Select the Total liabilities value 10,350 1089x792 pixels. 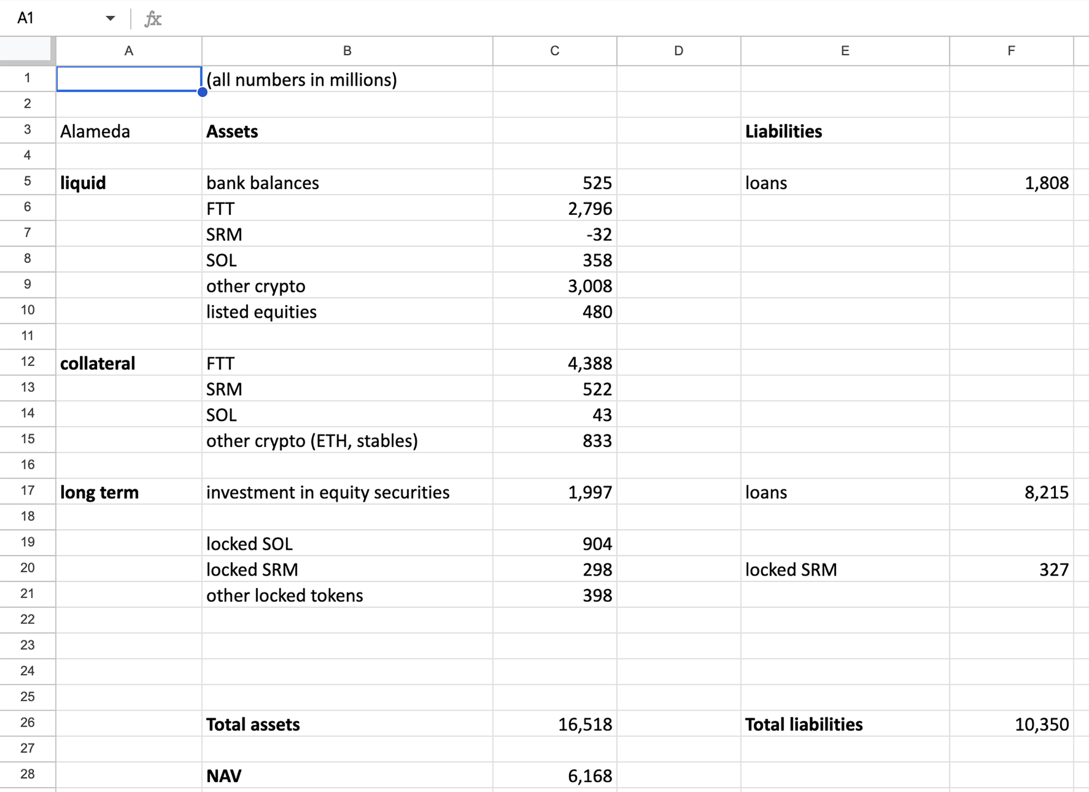click(1041, 724)
